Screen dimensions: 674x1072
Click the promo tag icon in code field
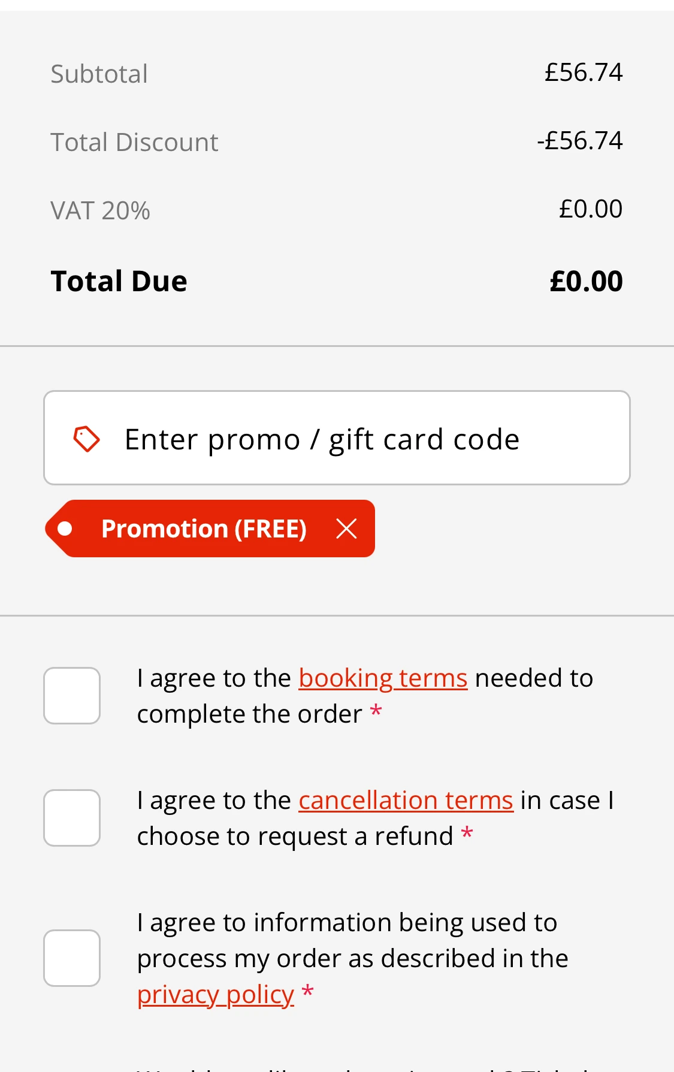pyautogui.click(x=86, y=439)
